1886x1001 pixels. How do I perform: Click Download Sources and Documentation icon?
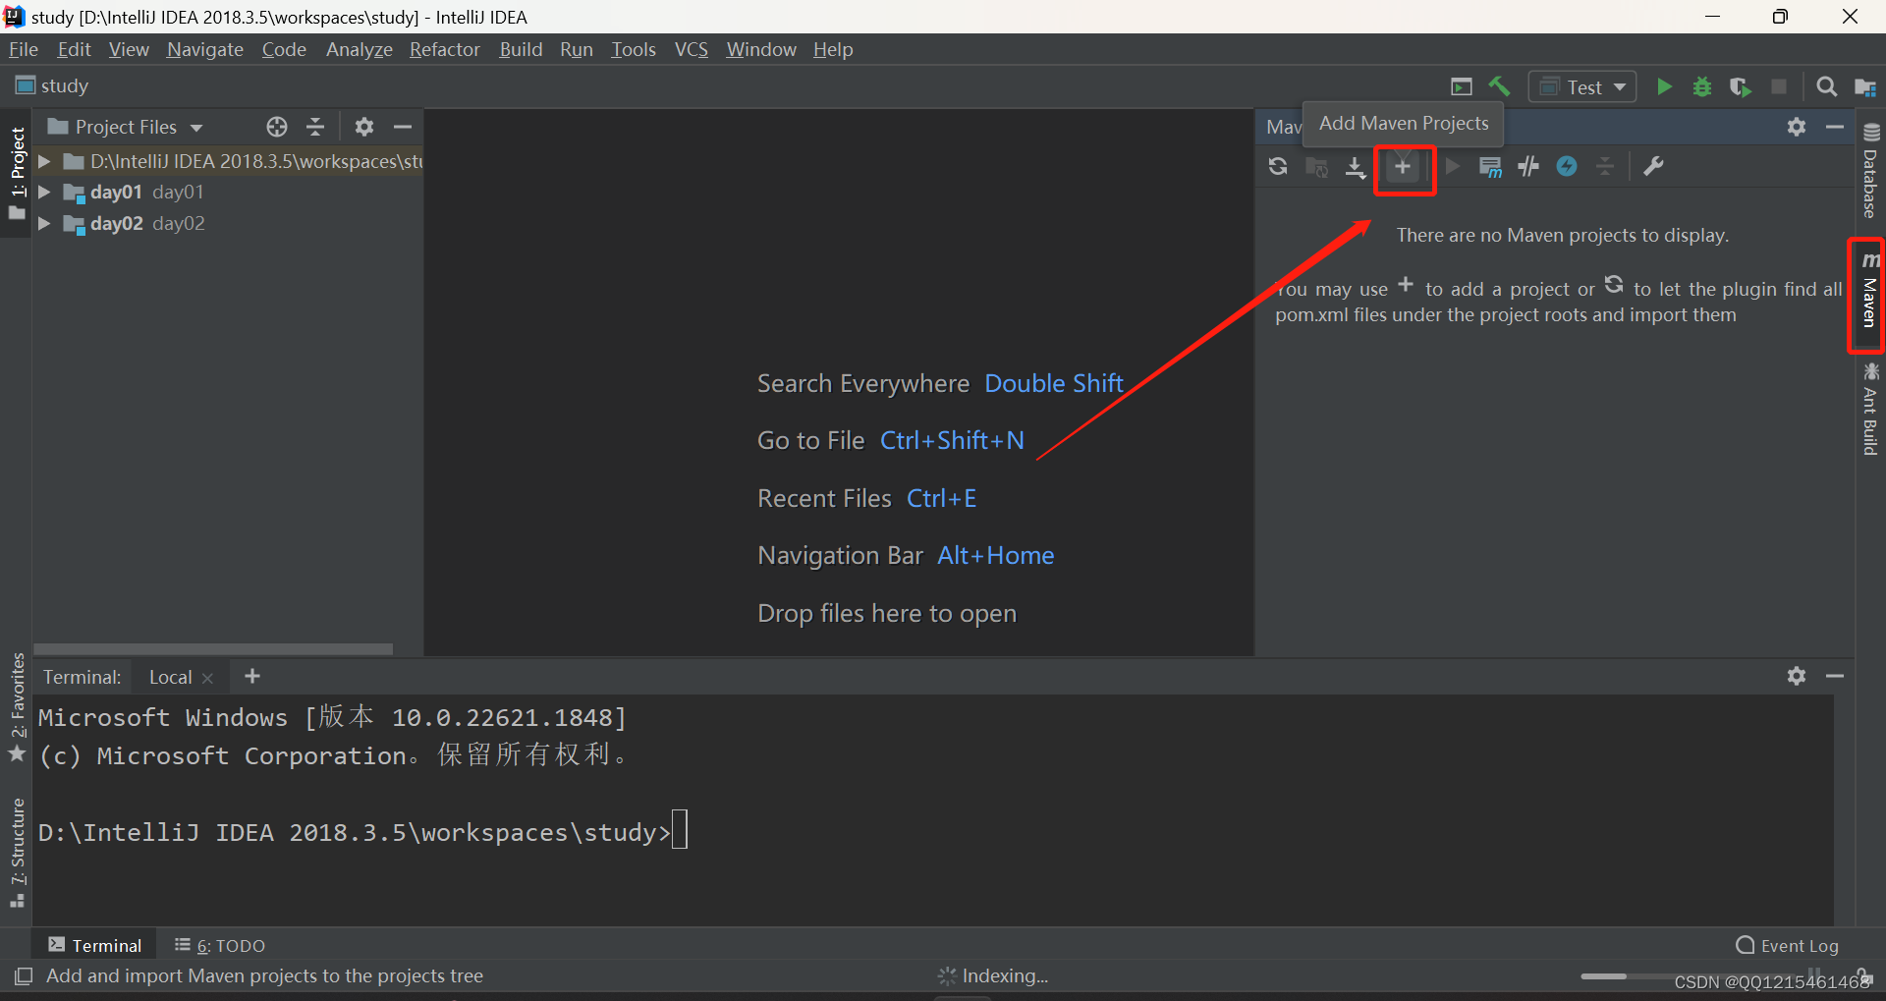pos(1356,167)
